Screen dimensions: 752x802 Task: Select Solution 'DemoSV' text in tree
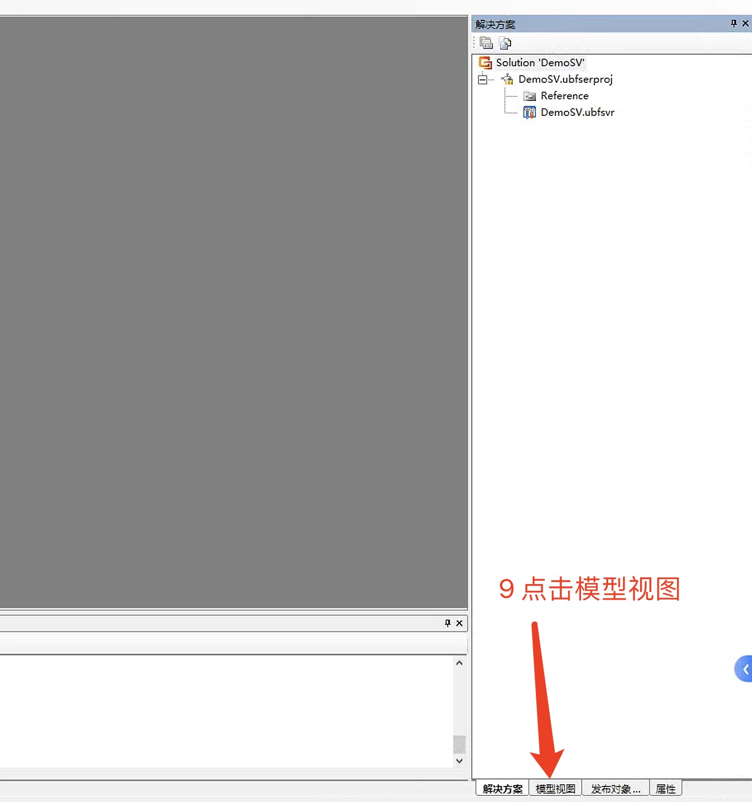pos(540,62)
